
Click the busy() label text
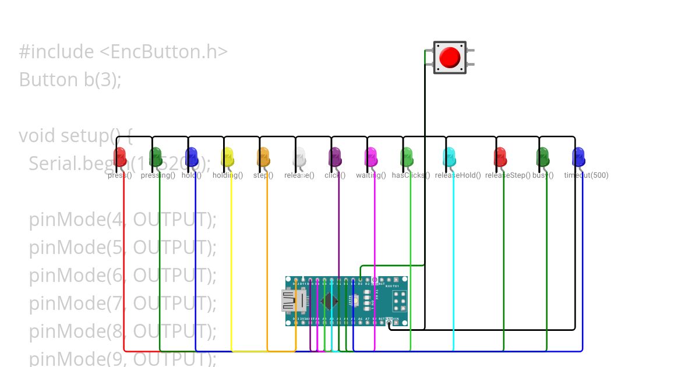point(543,175)
